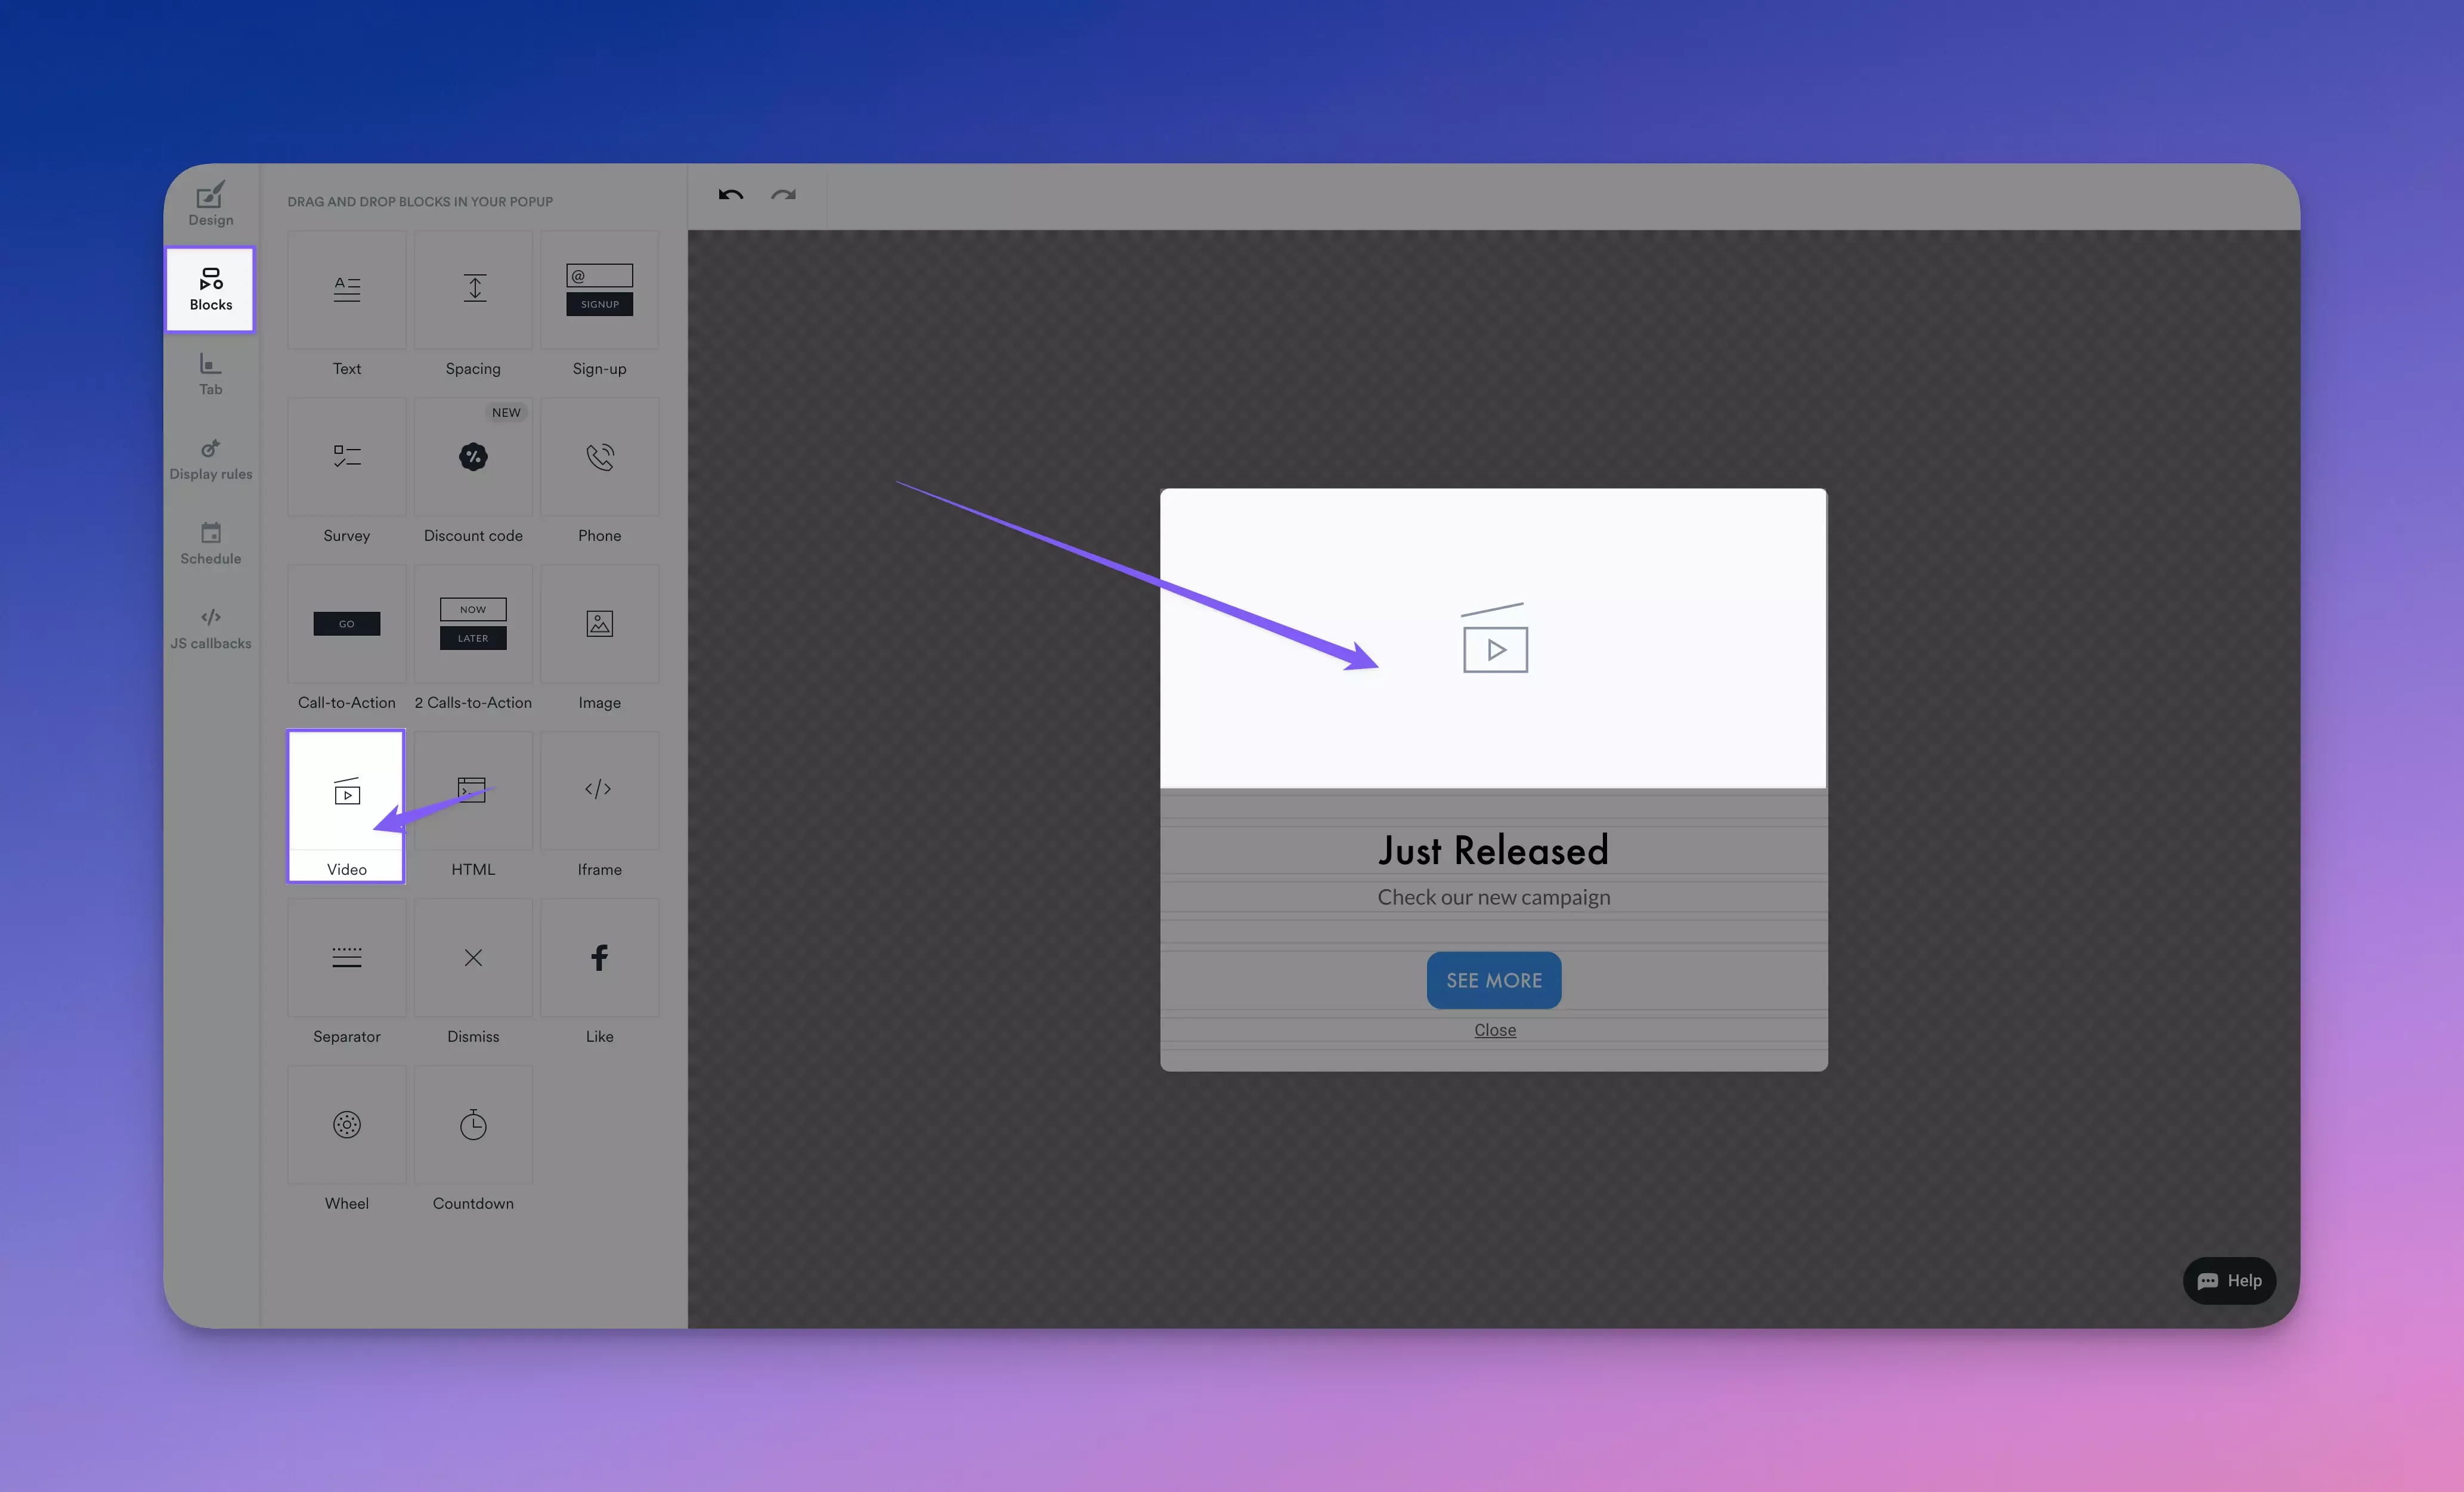The width and height of the screenshot is (2464, 1492).
Task: Click the 'Countdown' block label
Action: point(473,1204)
